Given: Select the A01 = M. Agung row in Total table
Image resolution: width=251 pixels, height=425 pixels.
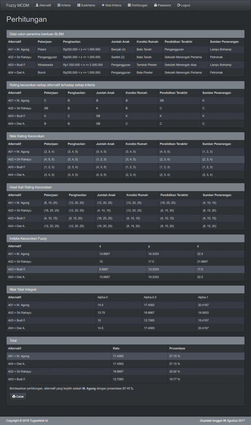Looking at the screenshot, I should point(125,356).
